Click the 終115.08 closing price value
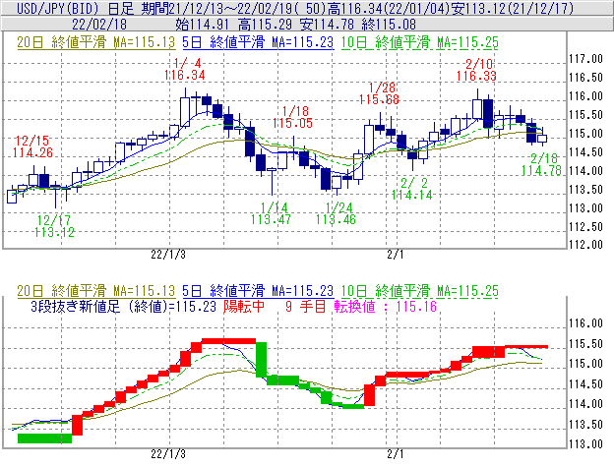The width and height of the screenshot is (614, 467). tap(389, 25)
